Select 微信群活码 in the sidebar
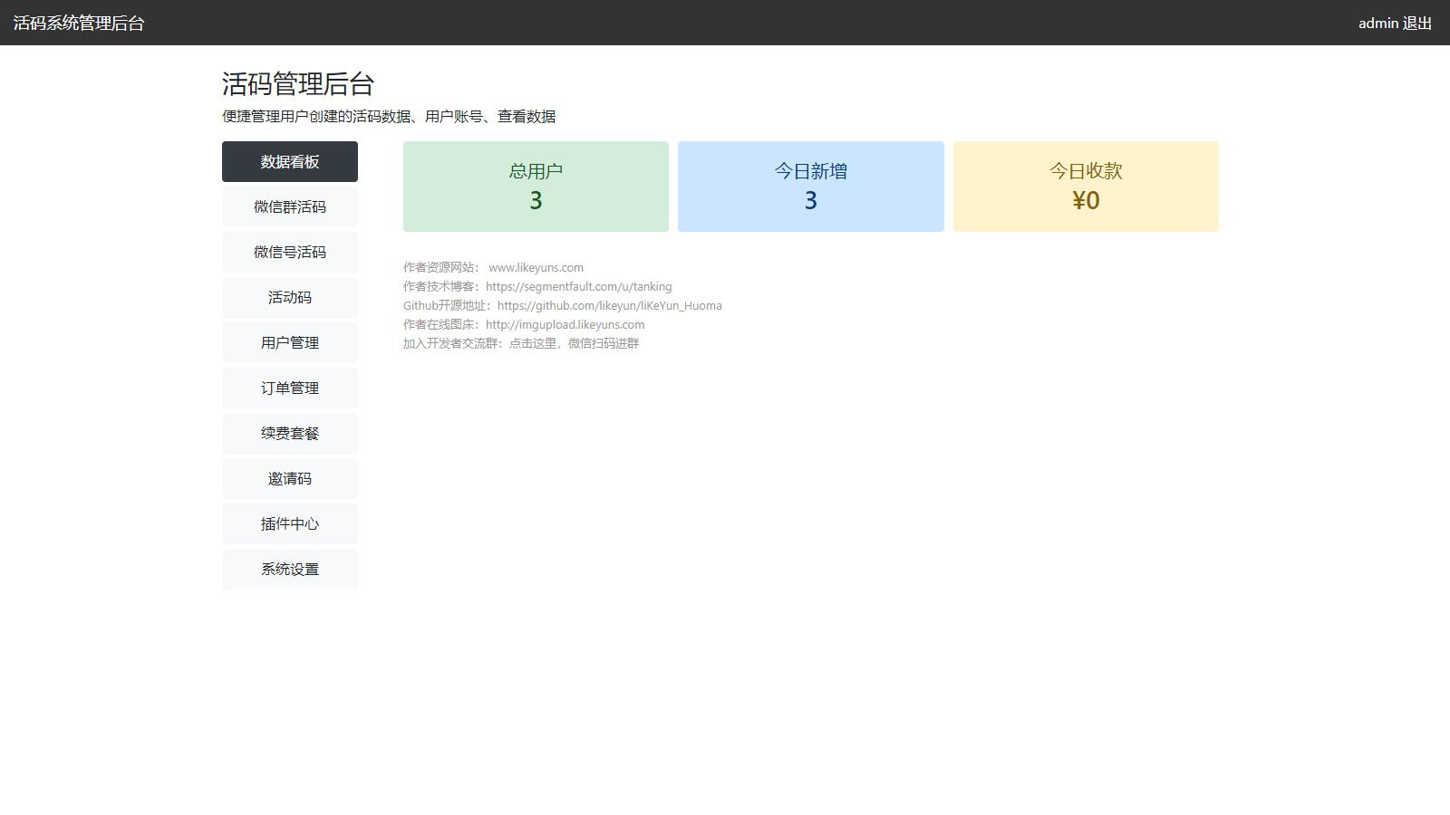This screenshot has width=1450, height=815. click(290, 206)
